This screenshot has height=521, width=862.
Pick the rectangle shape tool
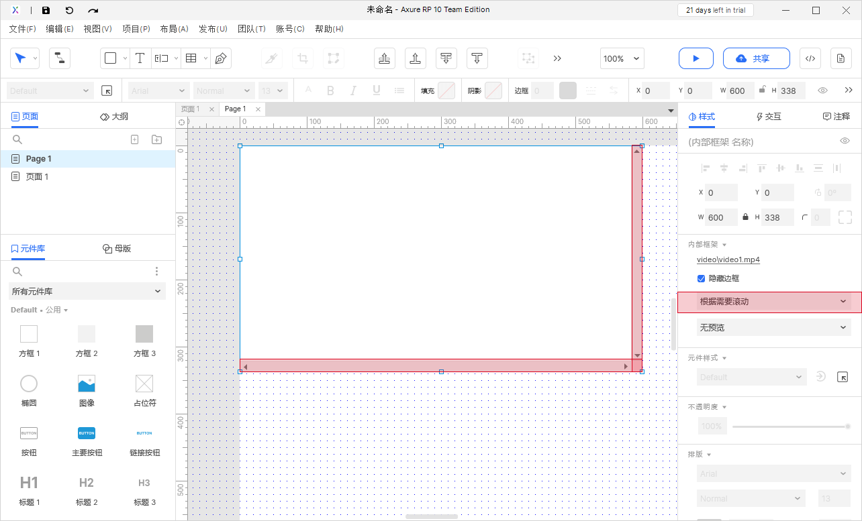[x=111, y=58]
